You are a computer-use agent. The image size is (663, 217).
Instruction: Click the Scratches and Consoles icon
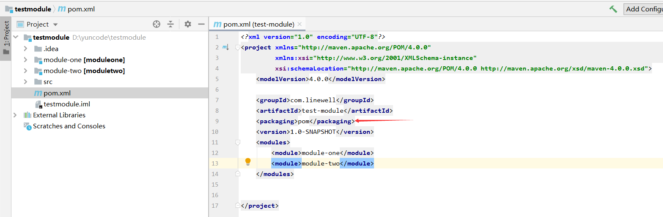28,126
